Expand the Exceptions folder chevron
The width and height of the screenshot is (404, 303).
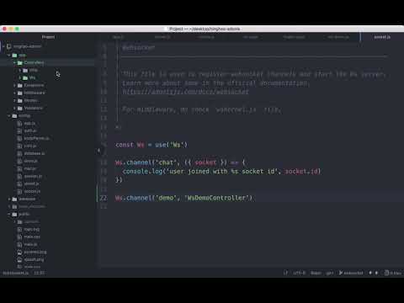coord(14,85)
